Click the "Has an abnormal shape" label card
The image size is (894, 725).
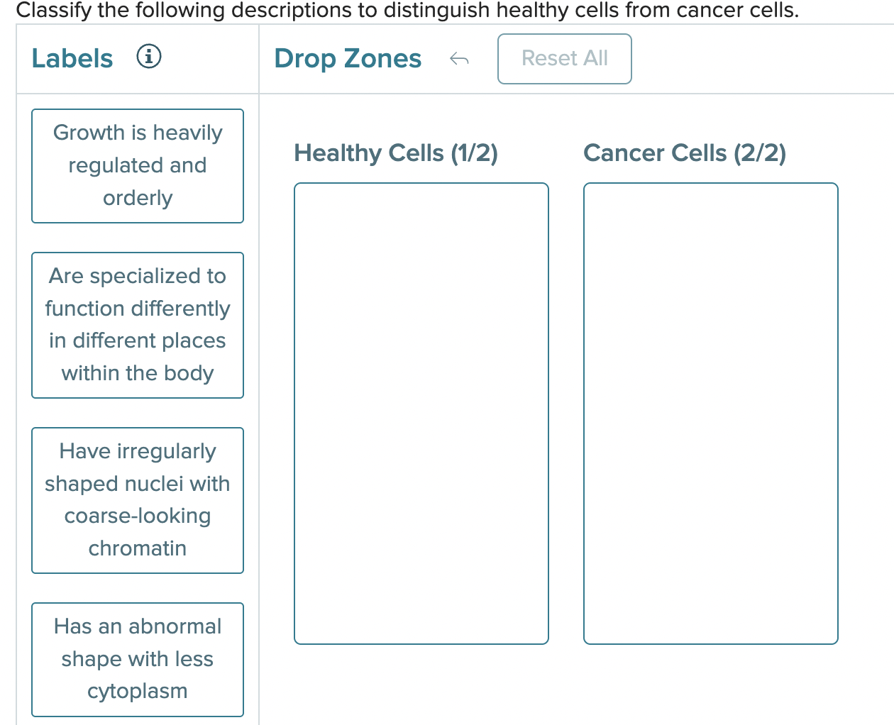point(137,659)
